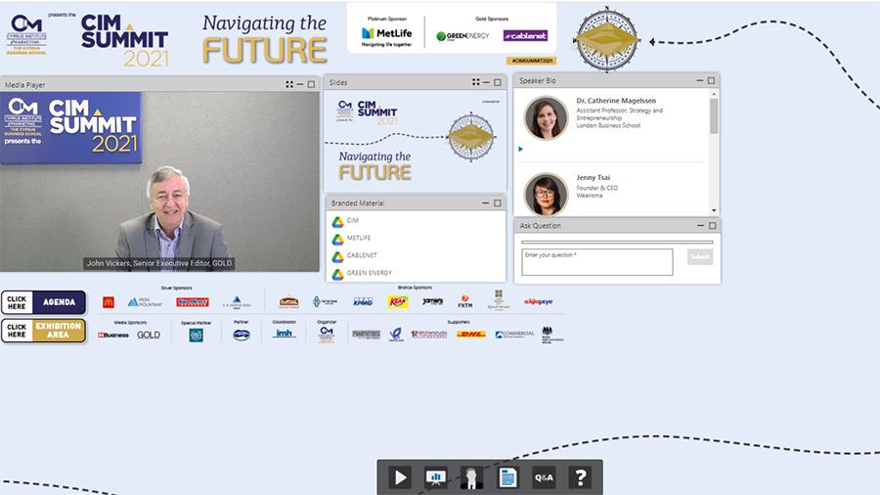Click the KPMG bronze sponsor logo

click(363, 302)
